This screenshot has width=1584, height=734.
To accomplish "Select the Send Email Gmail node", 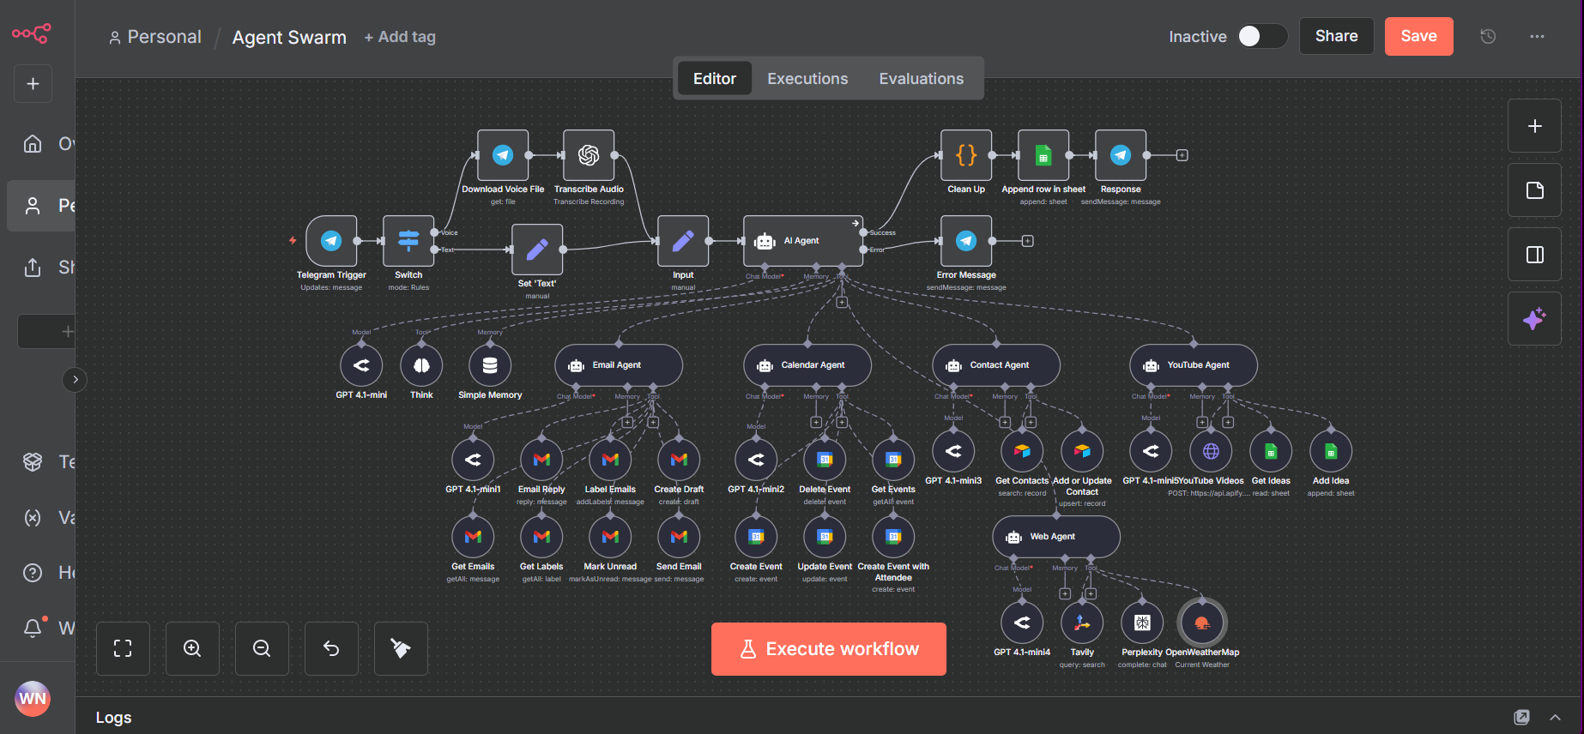I will pyautogui.click(x=679, y=537).
